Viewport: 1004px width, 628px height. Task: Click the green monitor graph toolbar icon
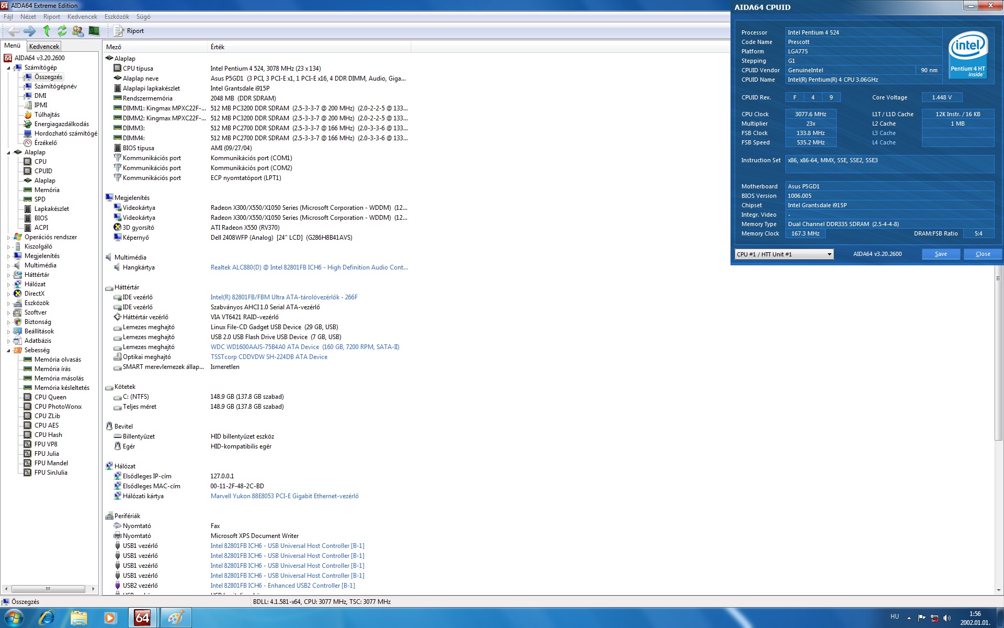point(94,31)
